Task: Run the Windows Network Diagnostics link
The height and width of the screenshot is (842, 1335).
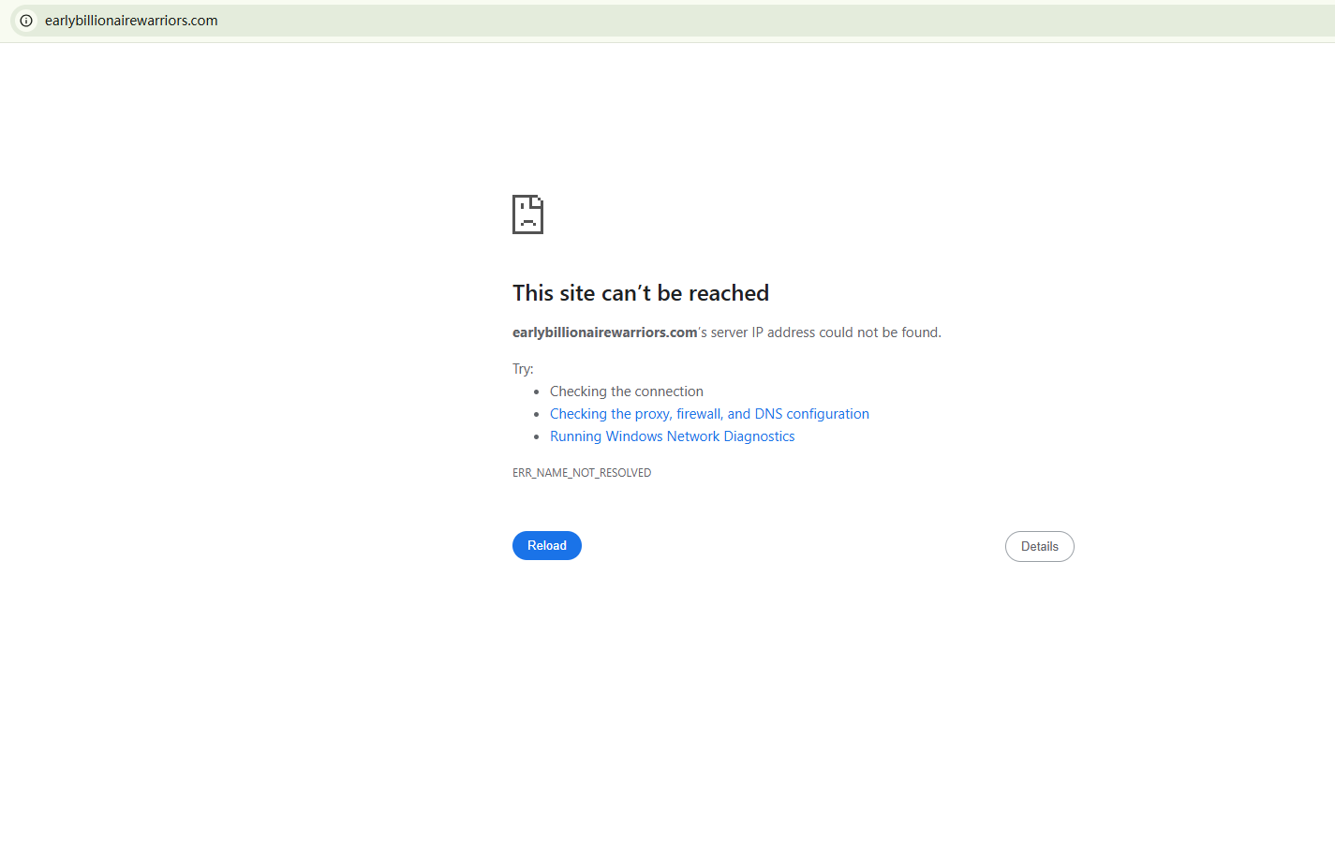Action: pos(672,436)
